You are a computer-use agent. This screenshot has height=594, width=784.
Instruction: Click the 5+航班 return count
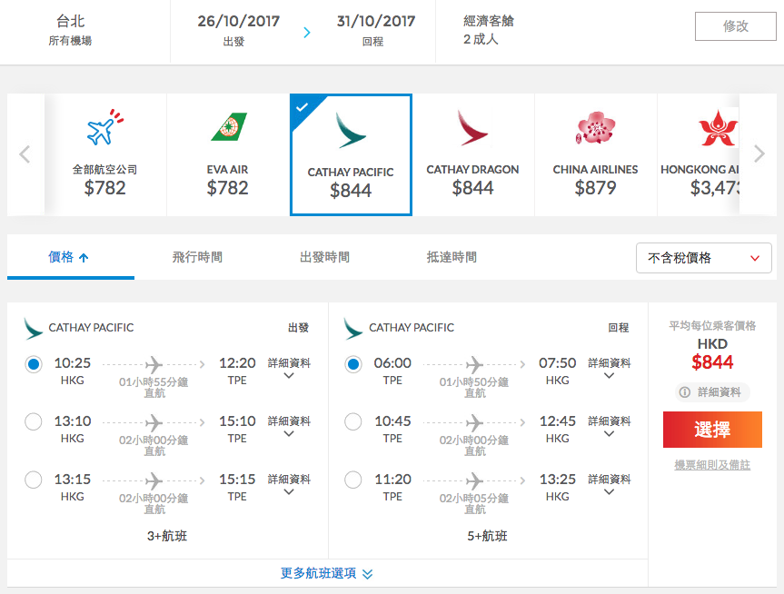[488, 536]
